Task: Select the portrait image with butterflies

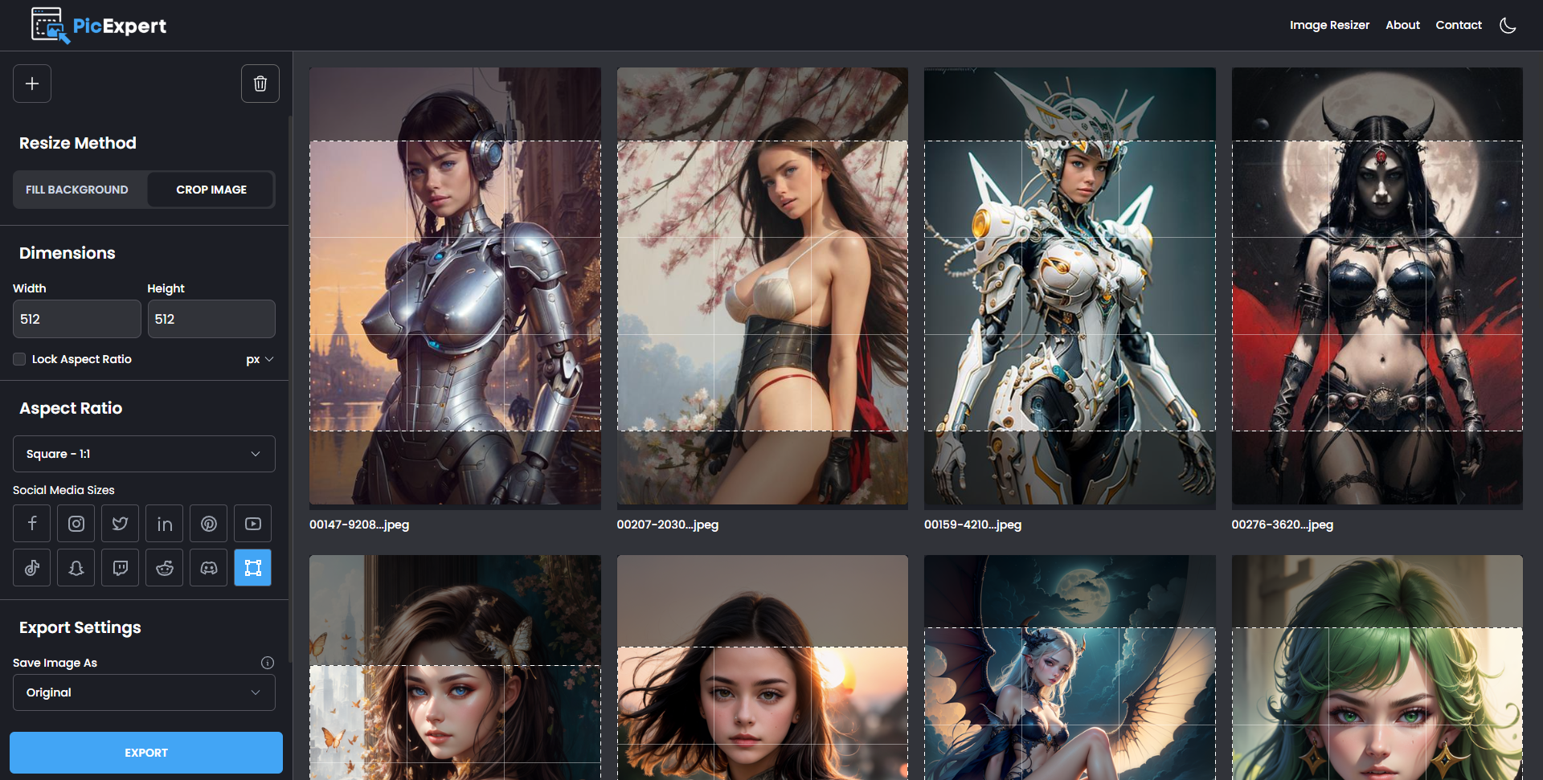Action: [455, 668]
